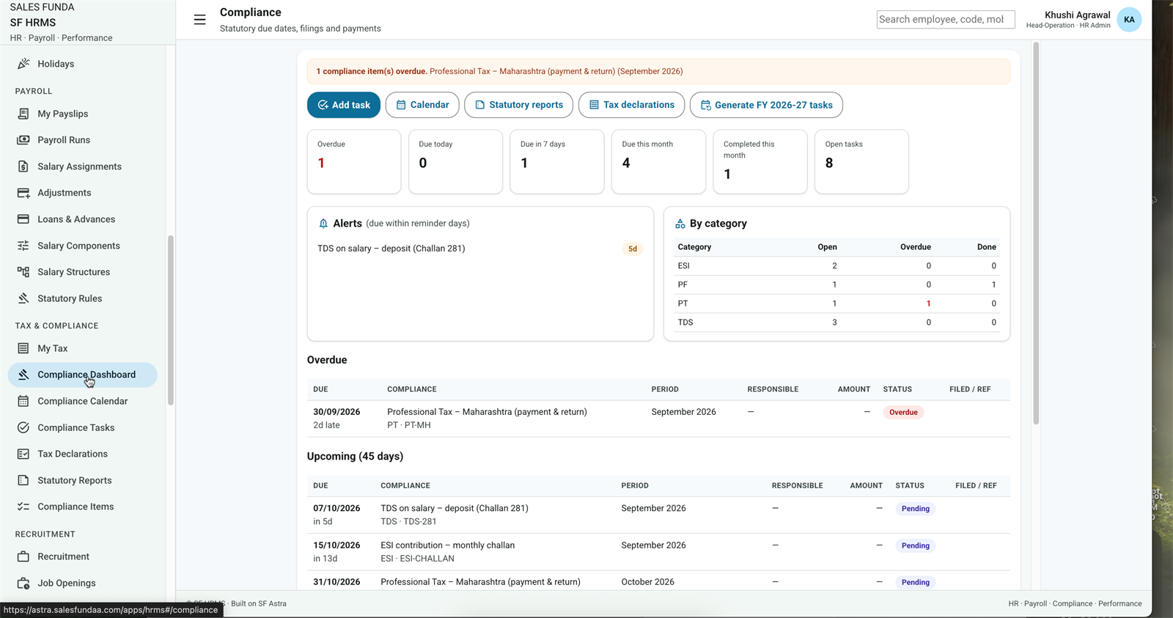The height and width of the screenshot is (618, 1173).
Task: Click the KA user avatar
Action: [x=1129, y=20]
